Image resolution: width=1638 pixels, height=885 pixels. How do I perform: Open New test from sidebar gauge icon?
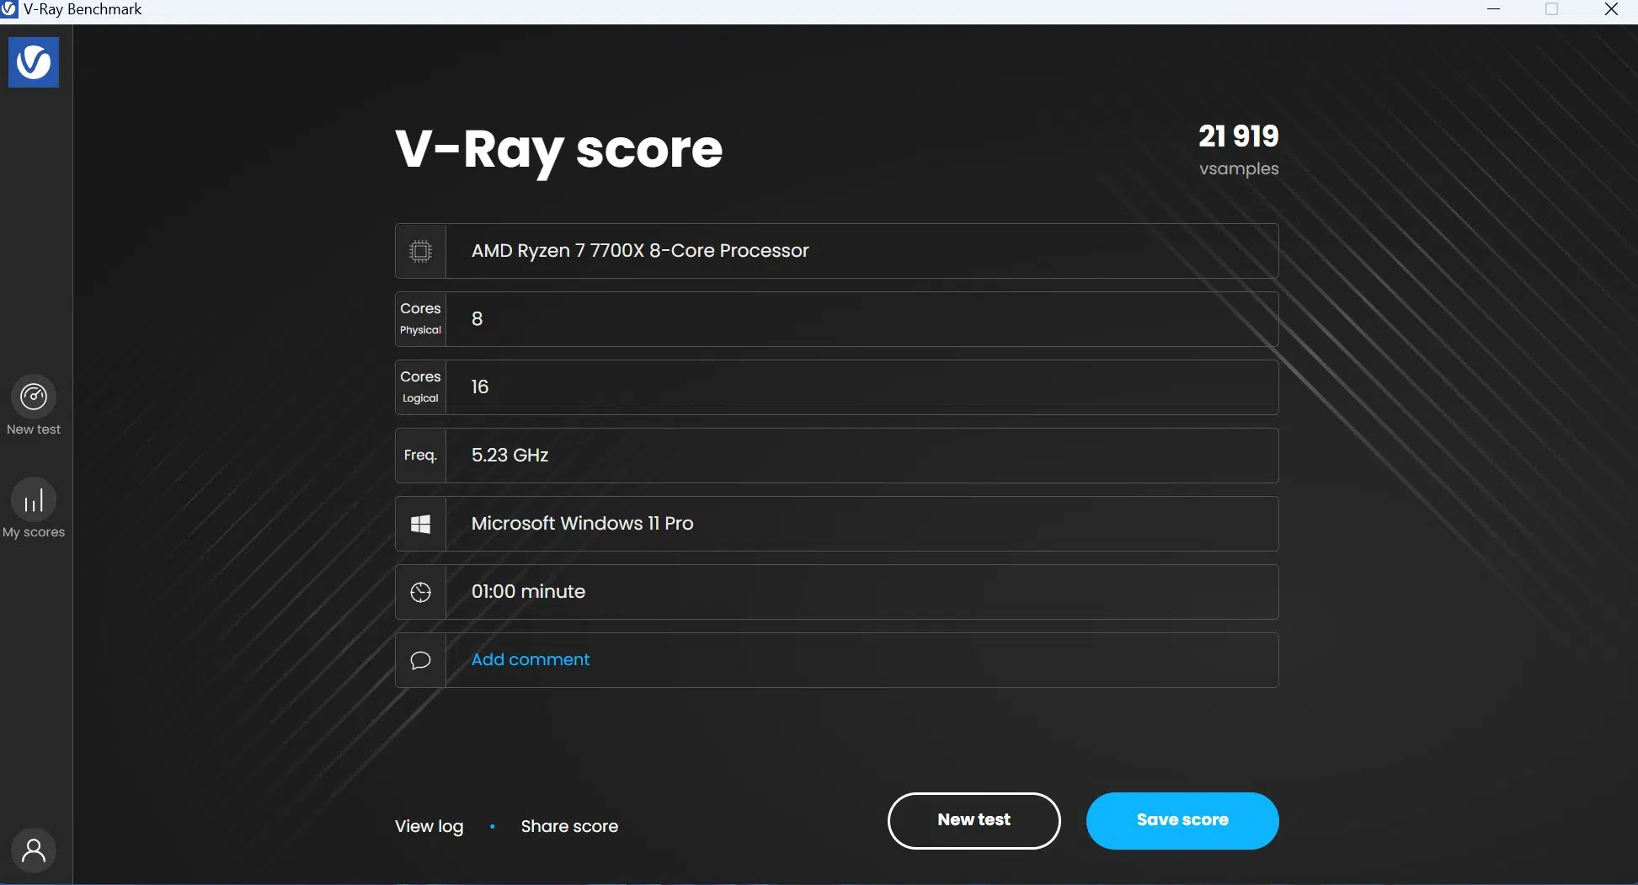pyautogui.click(x=34, y=397)
